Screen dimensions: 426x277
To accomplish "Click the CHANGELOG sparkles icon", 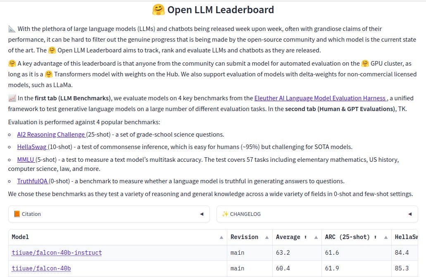I will click(225, 214).
